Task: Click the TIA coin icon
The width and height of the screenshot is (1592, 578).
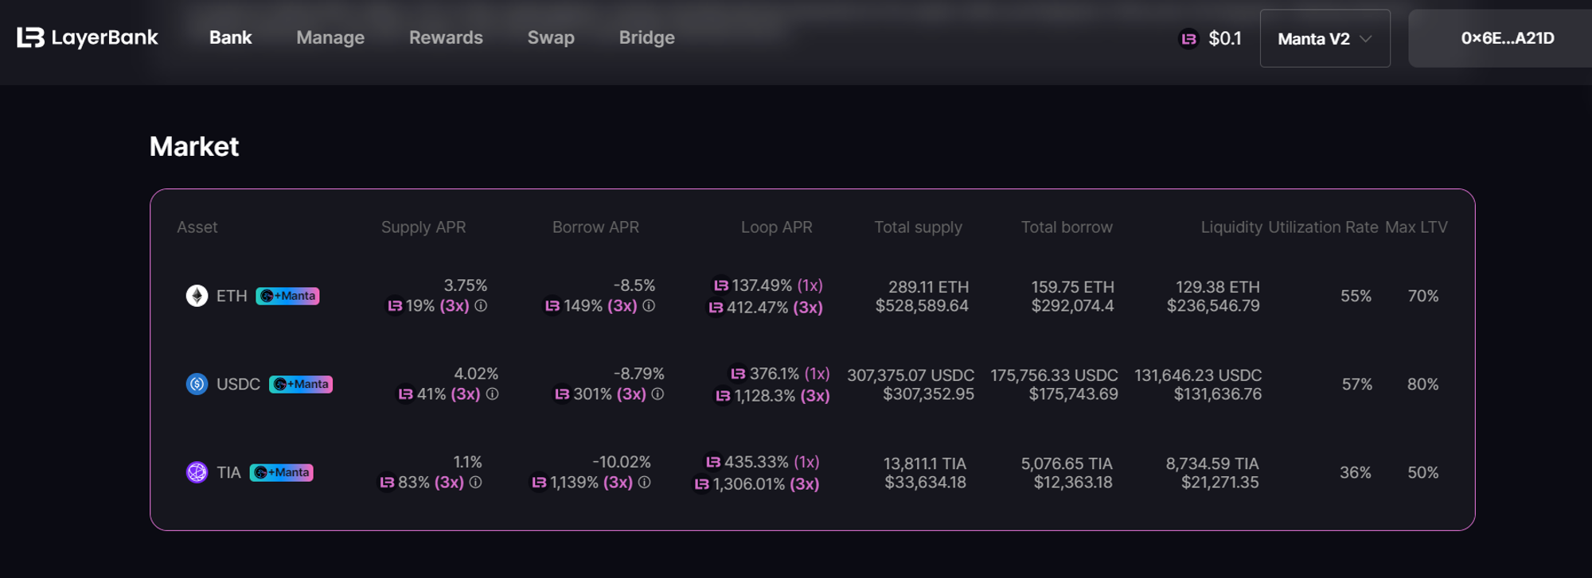Action: 197,472
